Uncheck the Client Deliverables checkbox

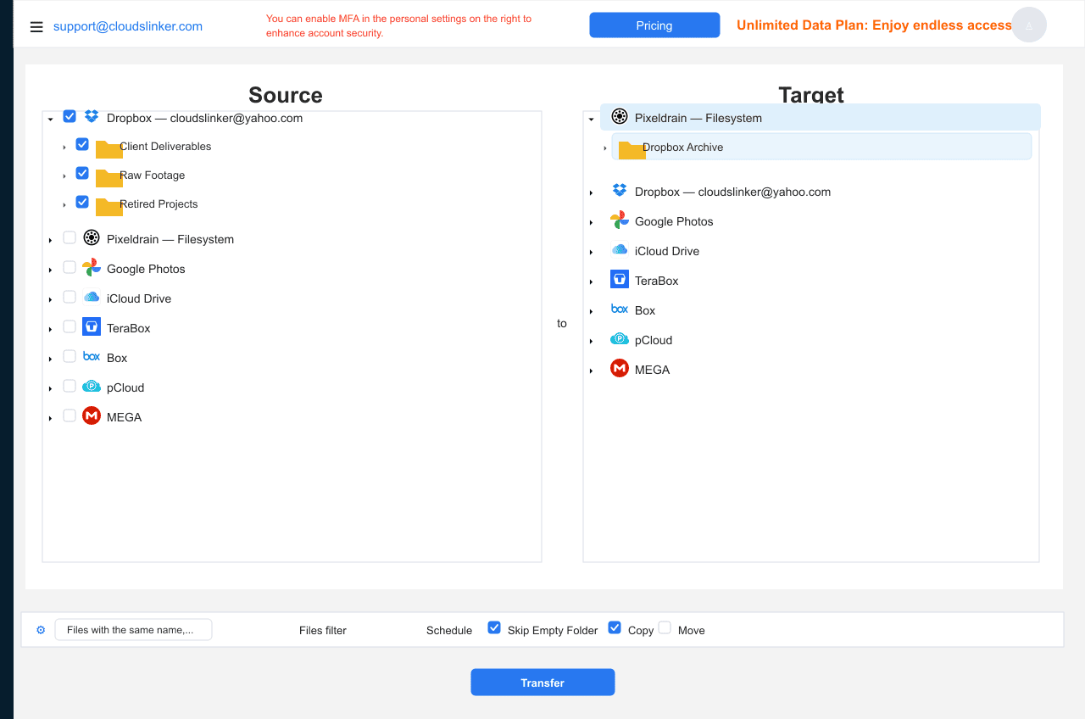(x=82, y=144)
